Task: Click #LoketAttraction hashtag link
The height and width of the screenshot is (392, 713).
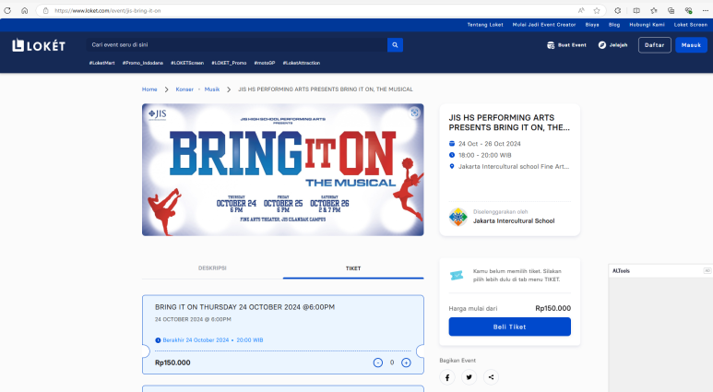Action: pos(302,64)
